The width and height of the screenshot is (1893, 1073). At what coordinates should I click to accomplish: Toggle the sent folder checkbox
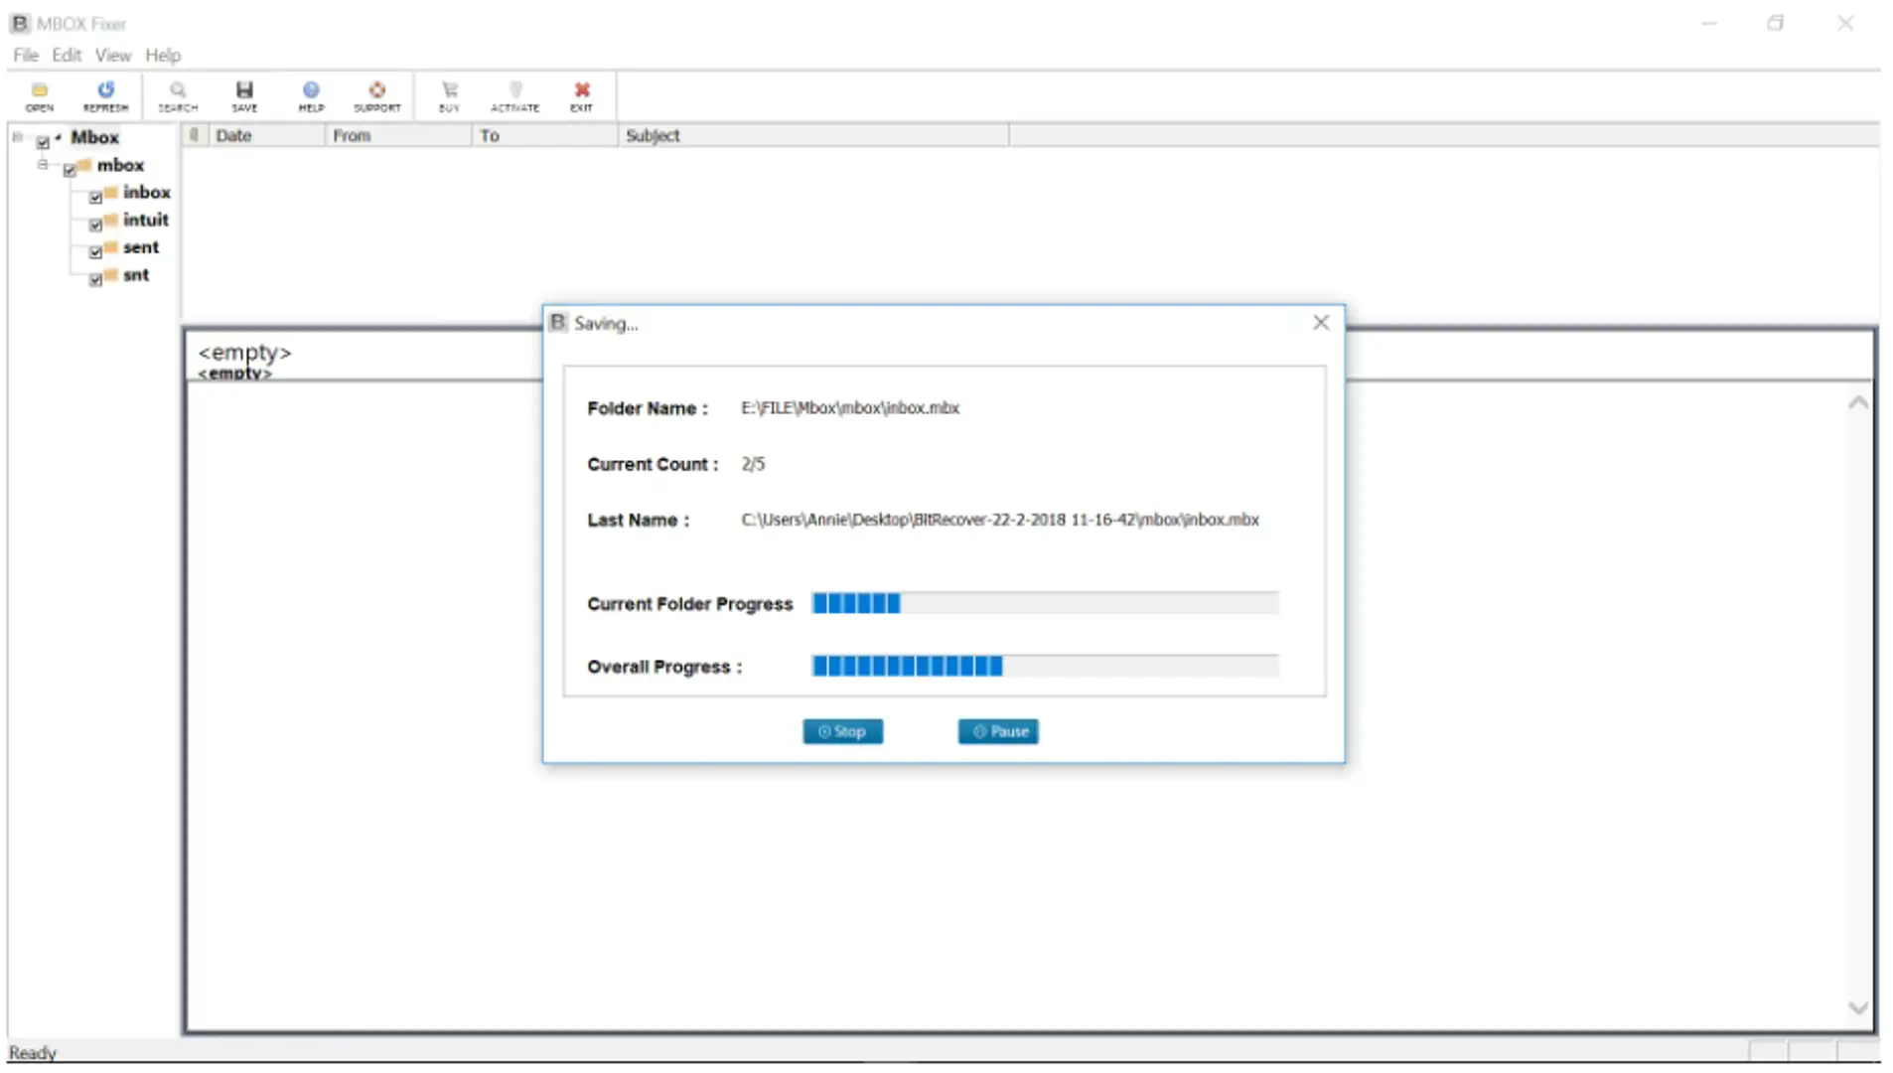click(x=95, y=252)
